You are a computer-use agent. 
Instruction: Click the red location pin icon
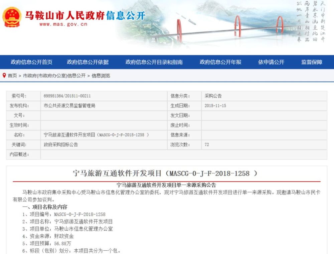4,75
